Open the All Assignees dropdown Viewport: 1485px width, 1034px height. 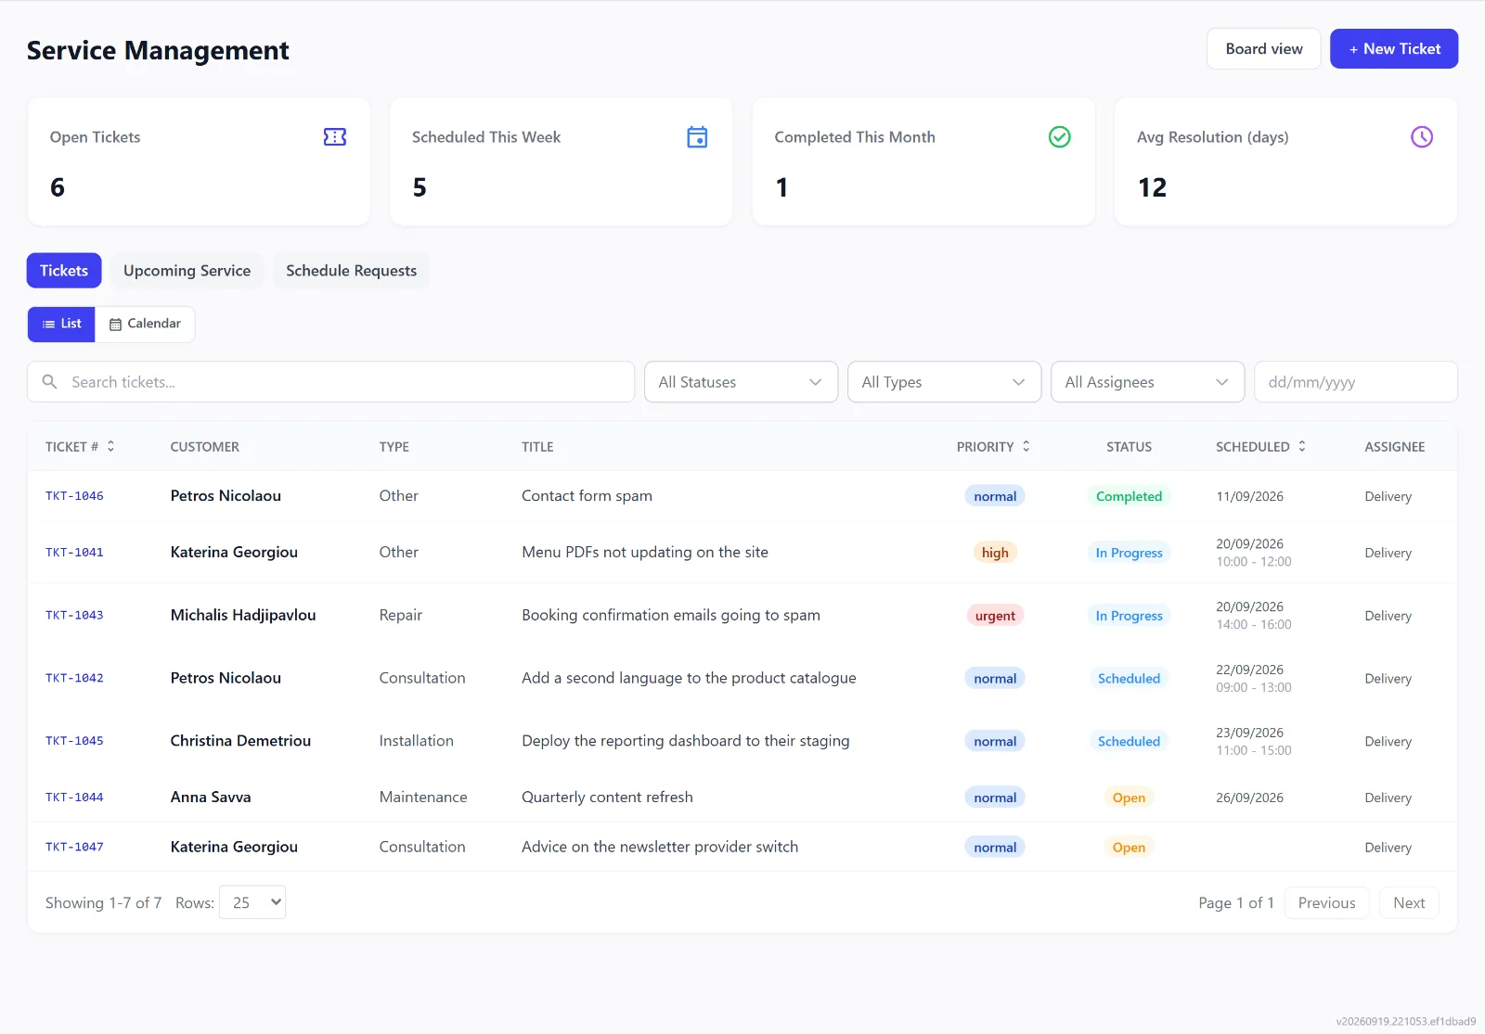(1147, 382)
